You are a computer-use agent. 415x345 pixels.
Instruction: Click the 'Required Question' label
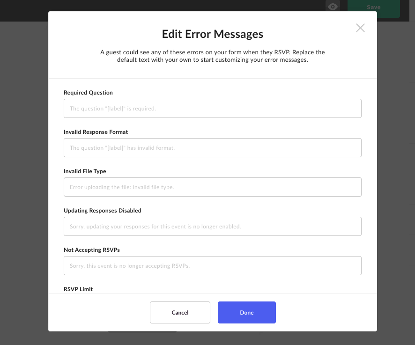88,93
